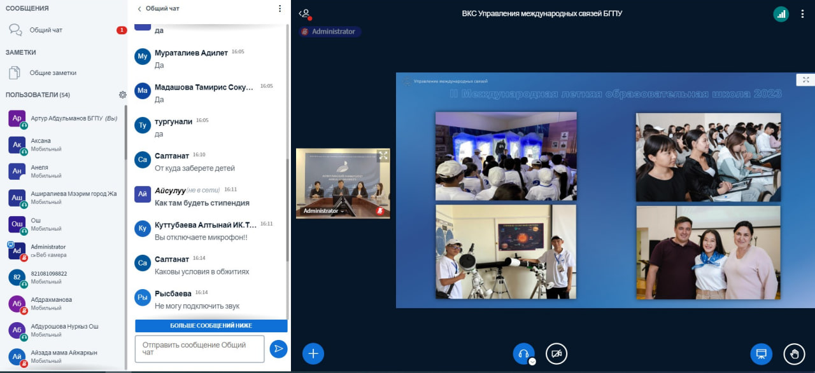Click the headphones audio button

click(x=523, y=353)
